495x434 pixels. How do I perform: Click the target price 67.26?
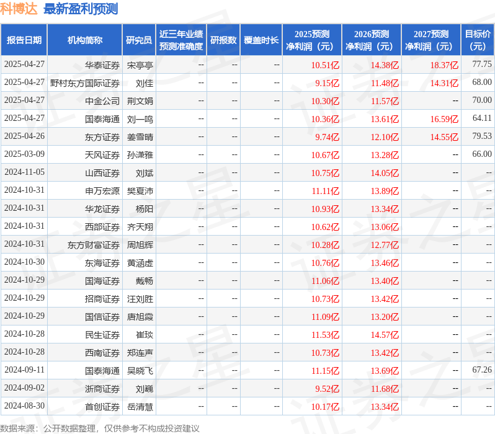(x=482, y=370)
